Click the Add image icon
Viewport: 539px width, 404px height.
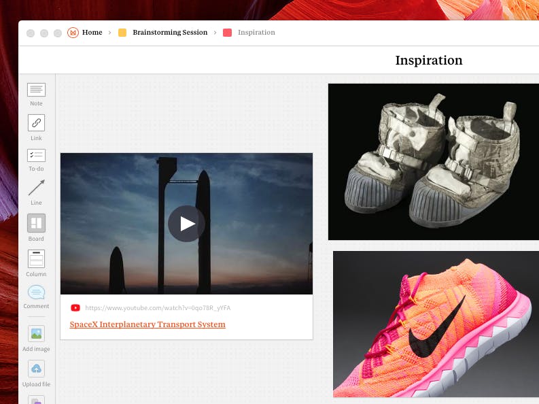(x=36, y=333)
